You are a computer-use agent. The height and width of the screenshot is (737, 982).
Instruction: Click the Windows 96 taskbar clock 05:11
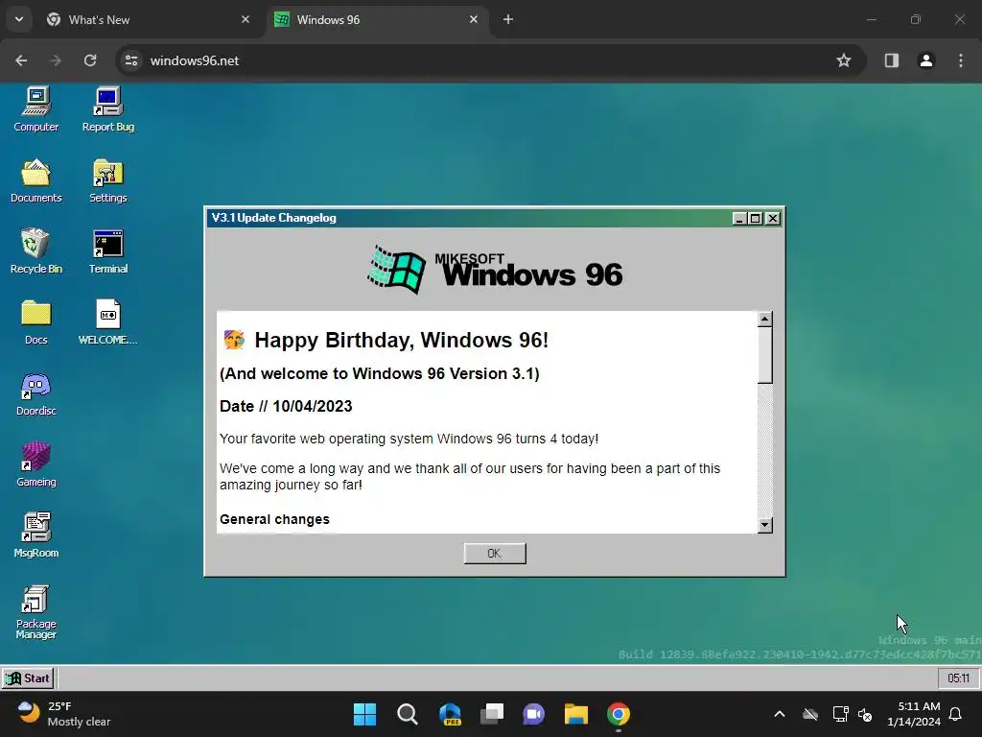[958, 678]
